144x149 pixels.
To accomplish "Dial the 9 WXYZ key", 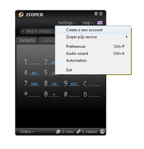I will click(72, 84).
